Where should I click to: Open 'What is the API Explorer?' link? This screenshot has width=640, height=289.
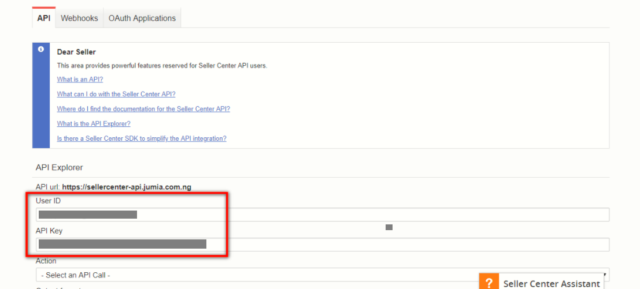point(94,124)
